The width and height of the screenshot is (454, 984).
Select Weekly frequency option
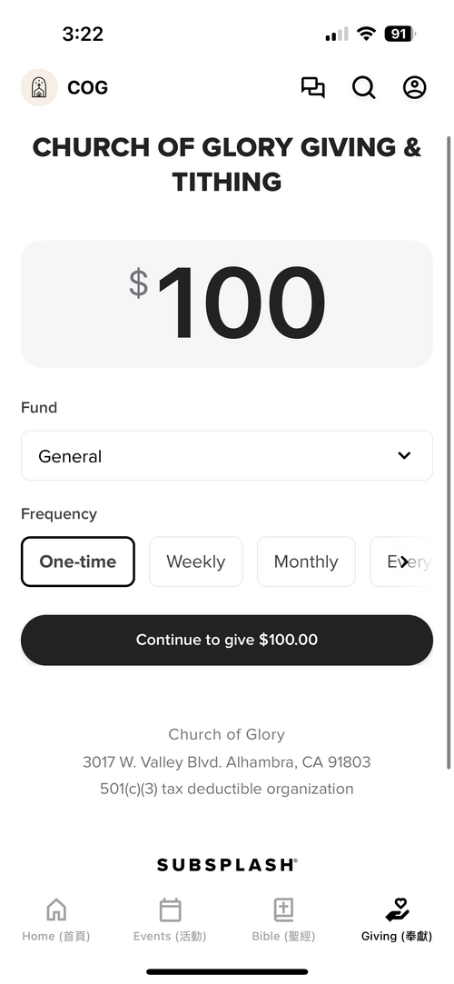[195, 562]
